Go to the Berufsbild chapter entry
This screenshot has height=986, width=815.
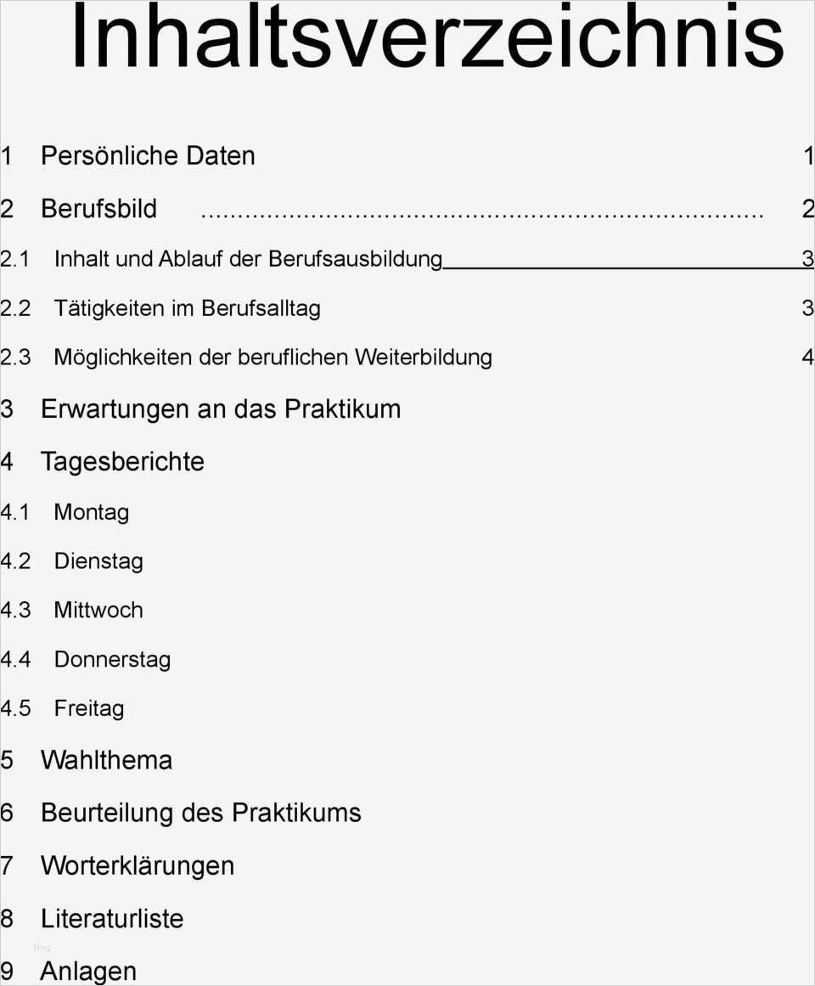[x=99, y=209]
